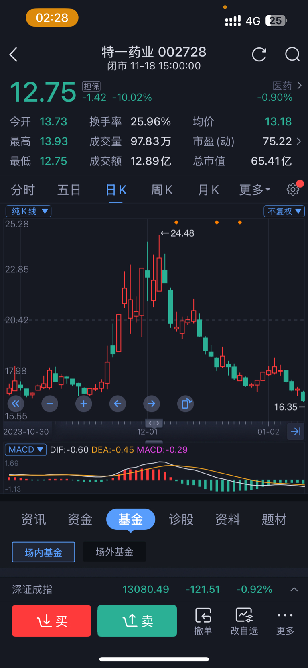Screen dimensions: 308x668
Task: Move chart cursor left one candle
Action: [x=118, y=404]
